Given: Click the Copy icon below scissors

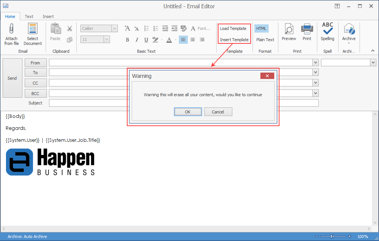Looking at the screenshot, I should 70,39.
